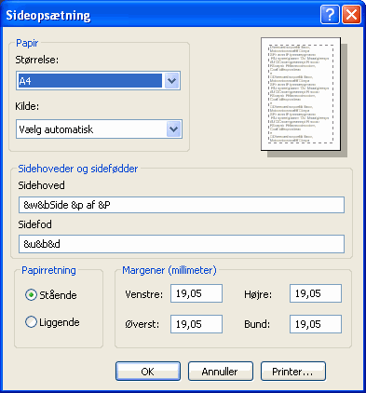Screen dimensions: 366x393
Task: Confirm with the OK button
Action: 148,372
